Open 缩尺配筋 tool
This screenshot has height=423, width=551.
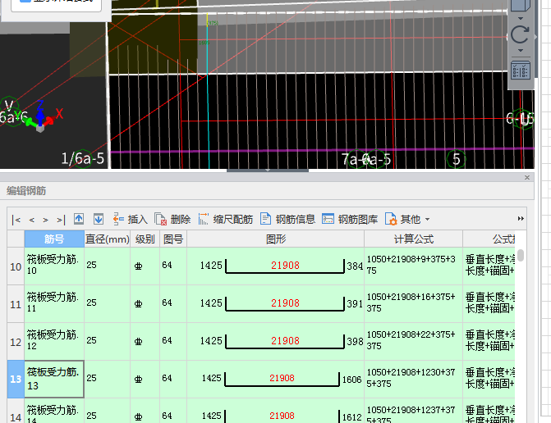tap(226, 219)
